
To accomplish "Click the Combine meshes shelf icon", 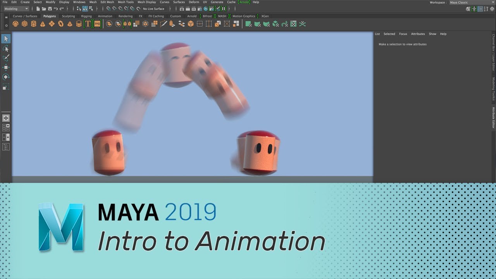I will pos(109,24).
